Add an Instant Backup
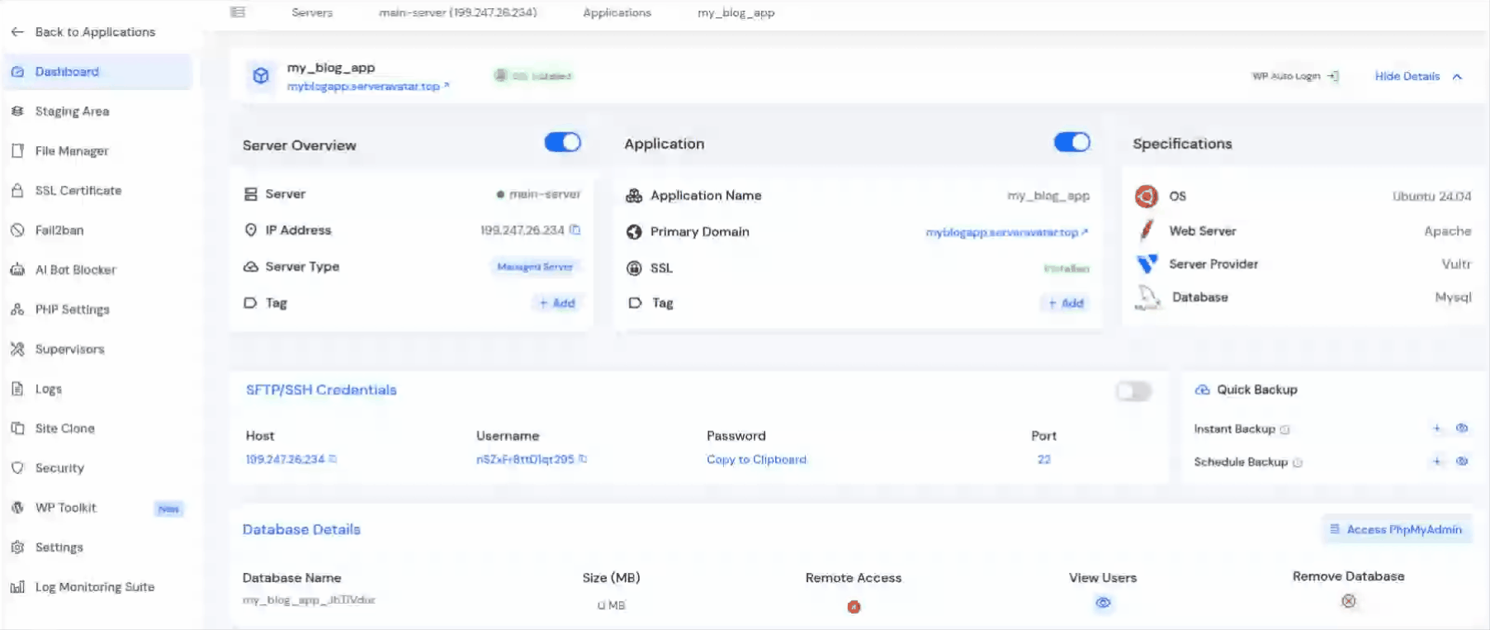 coord(1437,429)
